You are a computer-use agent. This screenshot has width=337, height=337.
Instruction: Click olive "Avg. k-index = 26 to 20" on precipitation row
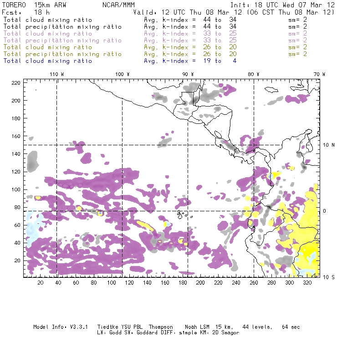[x=190, y=54]
